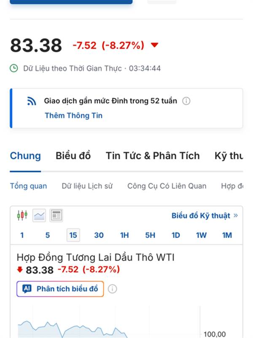Switch to the 1W chart interval

pyautogui.click(x=201, y=235)
